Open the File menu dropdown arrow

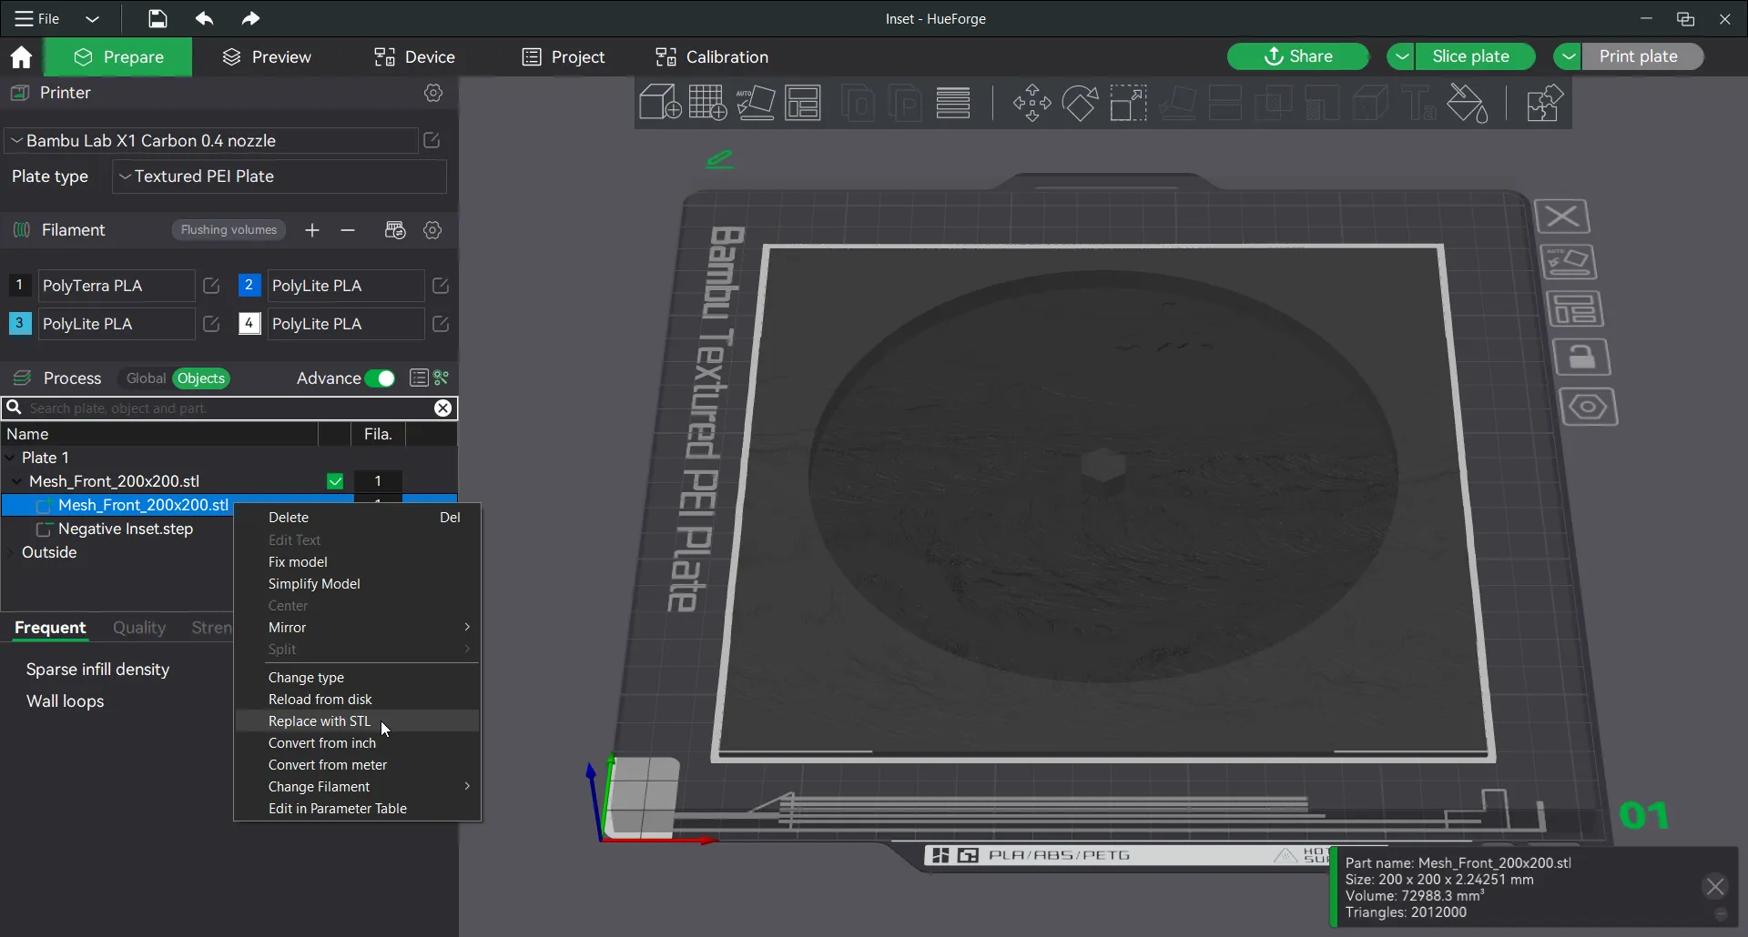pyautogui.click(x=92, y=18)
